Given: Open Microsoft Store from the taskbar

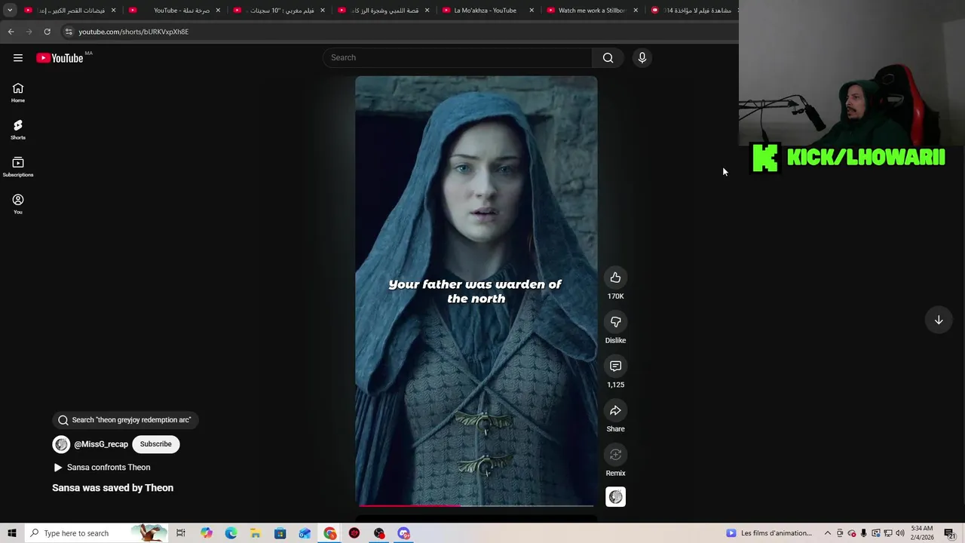Looking at the screenshot, I should [280, 533].
